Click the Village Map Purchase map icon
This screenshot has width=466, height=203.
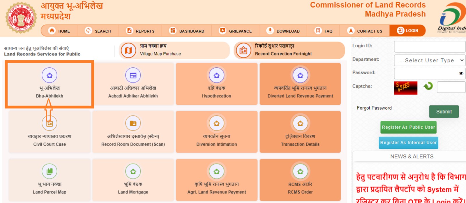(128, 50)
